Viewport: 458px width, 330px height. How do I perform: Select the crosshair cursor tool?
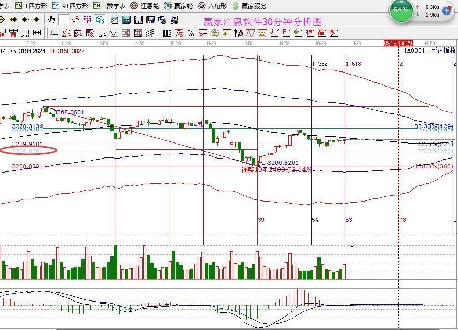(64, 20)
